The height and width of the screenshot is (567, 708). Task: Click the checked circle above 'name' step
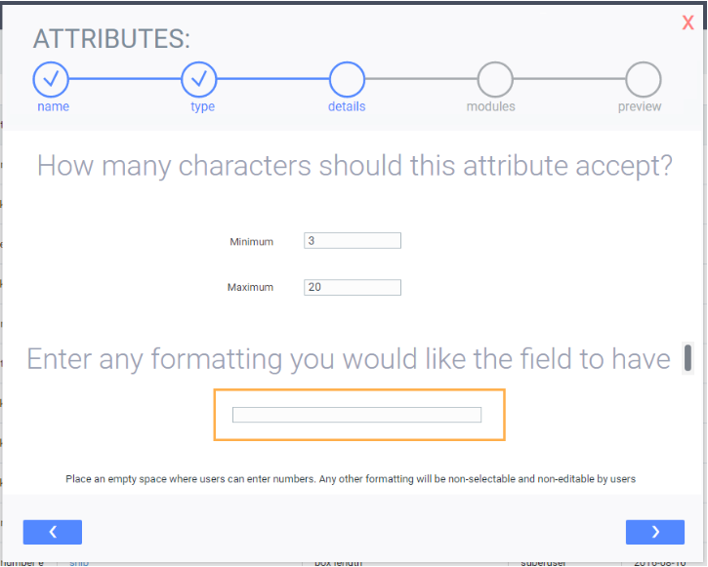pos(51,79)
